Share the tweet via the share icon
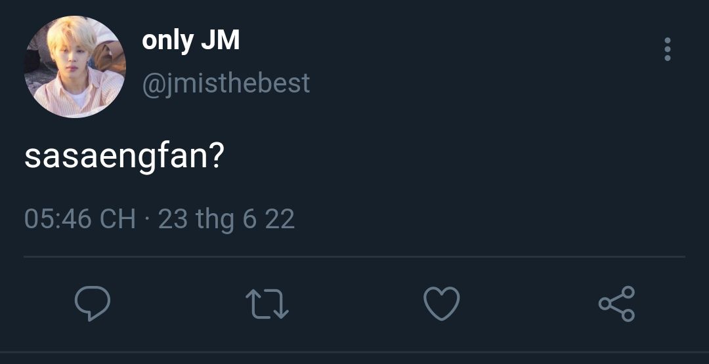The height and width of the screenshot is (364, 709). [616, 304]
